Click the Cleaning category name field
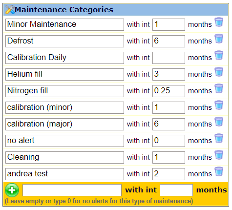 click(x=64, y=157)
